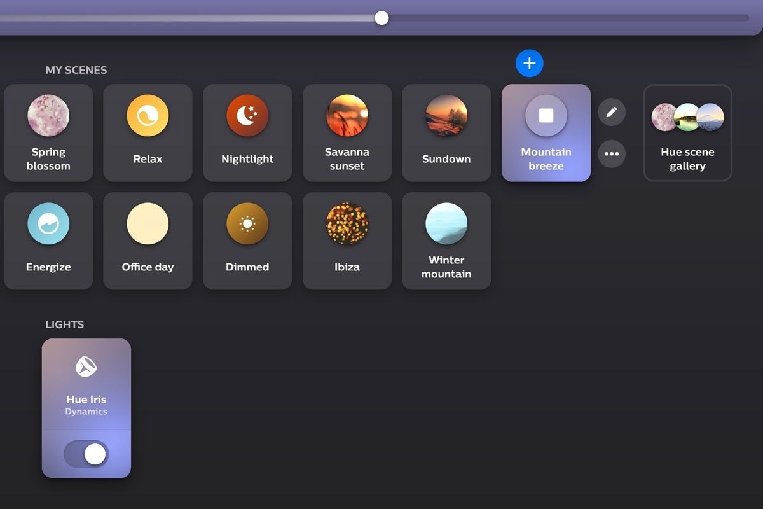Activate the Spring blossom scene icon
Screen dimensions: 763x509
[x=48, y=116]
